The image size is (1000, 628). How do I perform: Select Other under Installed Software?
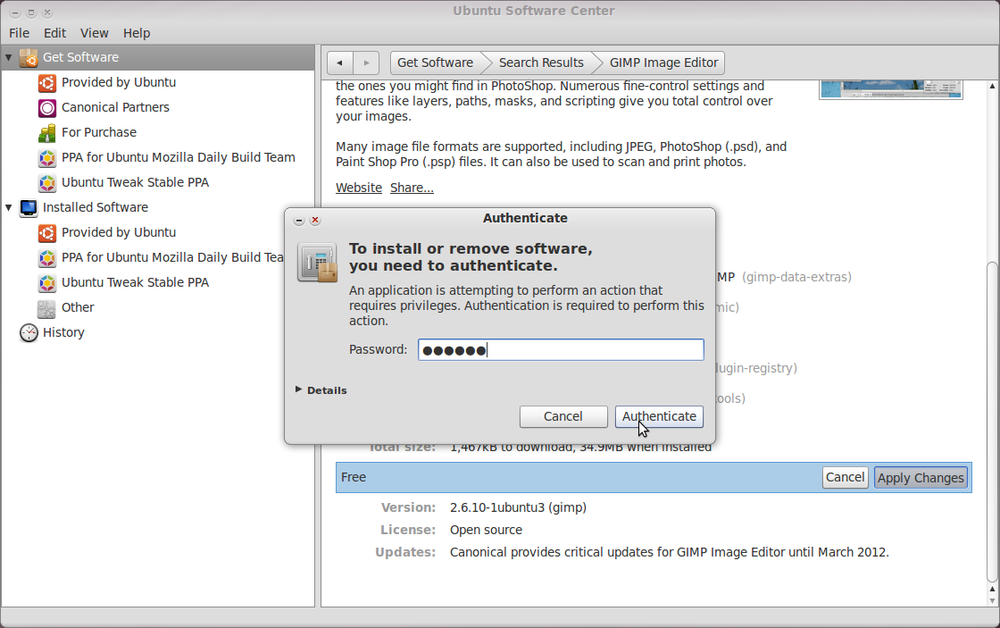coord(78,307)
